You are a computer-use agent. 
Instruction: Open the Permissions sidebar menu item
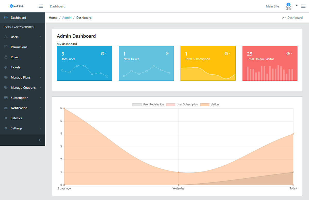23,47
